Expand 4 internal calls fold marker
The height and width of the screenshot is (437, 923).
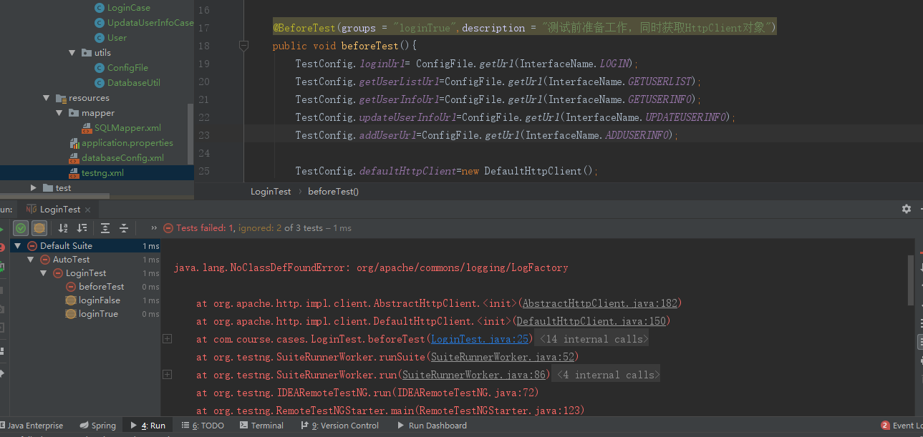tap(167, 375)
